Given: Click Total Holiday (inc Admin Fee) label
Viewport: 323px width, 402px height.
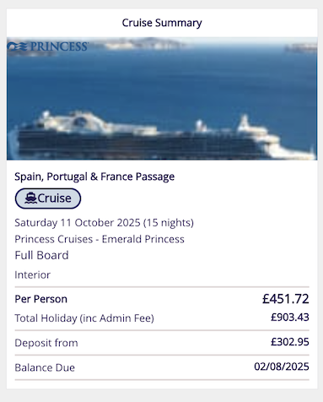Looking at the screenshot, I should coord(84,318).
